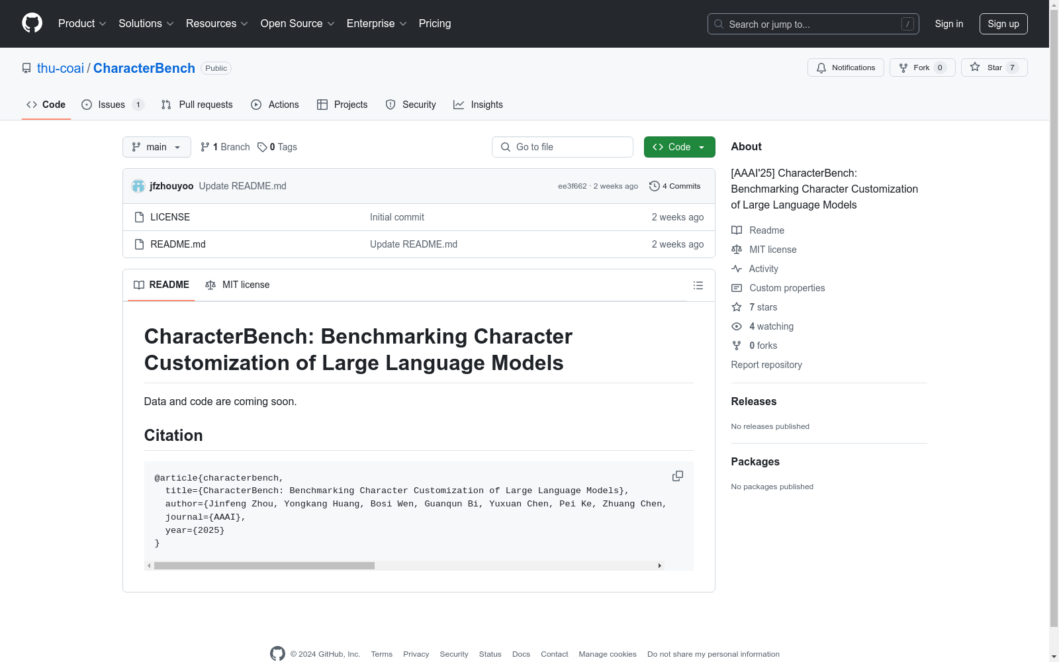Switch to the Security tab

point(411,105)
